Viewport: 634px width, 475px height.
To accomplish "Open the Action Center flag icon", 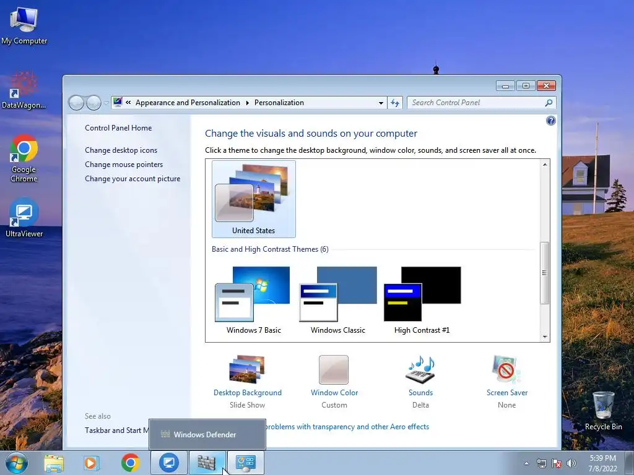I will tap(557, 463).
